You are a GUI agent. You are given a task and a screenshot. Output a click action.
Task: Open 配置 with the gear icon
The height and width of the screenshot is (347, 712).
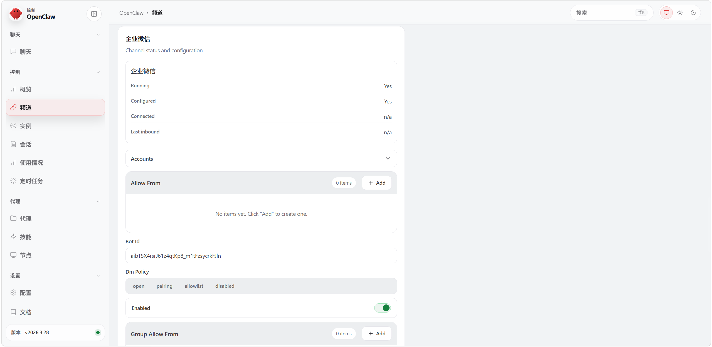coord(25,293)
